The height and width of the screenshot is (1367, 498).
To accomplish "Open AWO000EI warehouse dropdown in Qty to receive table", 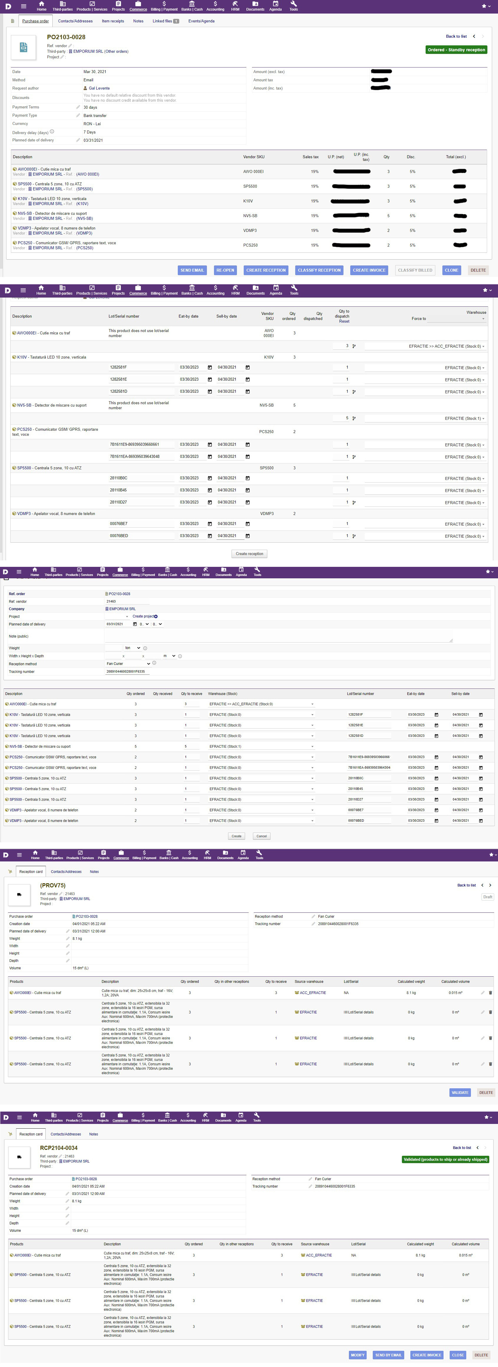I will coord(261,704).
